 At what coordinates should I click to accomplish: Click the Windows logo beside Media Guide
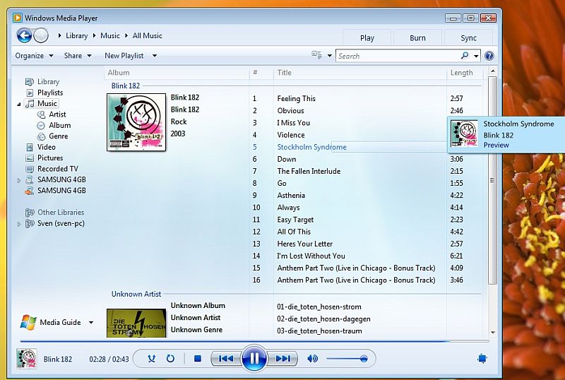click(x=28, y=322)
